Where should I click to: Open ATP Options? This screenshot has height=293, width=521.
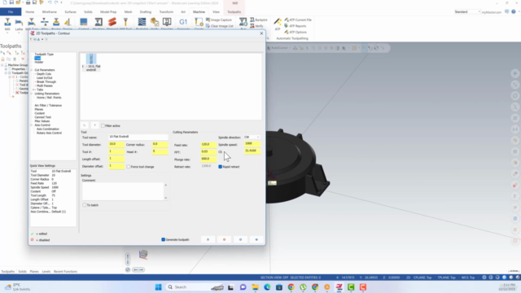tap(296, 33)
